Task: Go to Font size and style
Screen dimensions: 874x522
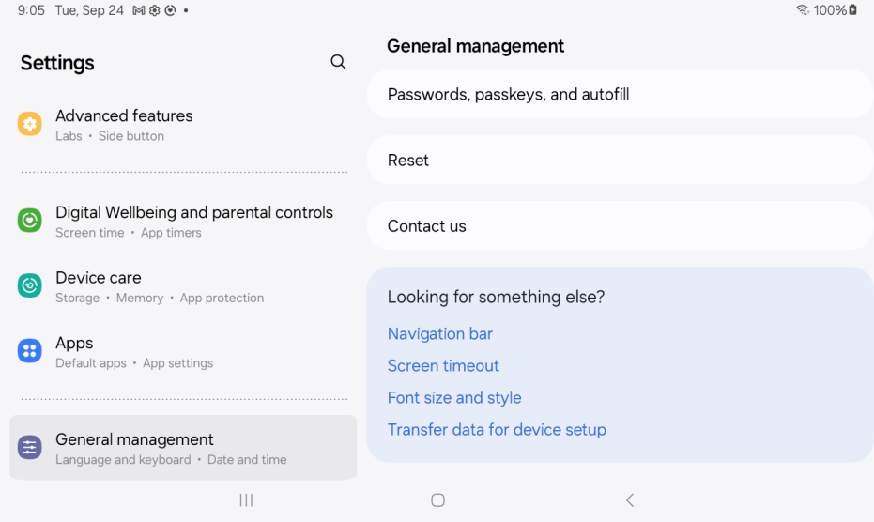Action: click(x=454, y=397)
